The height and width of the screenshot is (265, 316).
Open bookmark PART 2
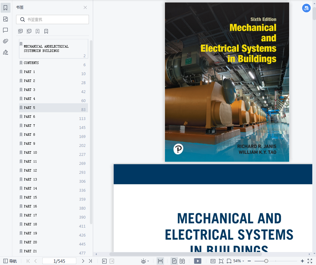[54, 81]
